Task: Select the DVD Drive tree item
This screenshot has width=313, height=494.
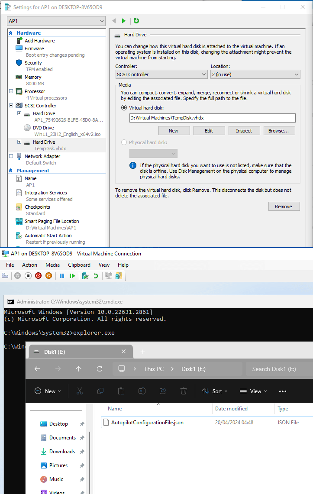Action: (x=43, y=128)
